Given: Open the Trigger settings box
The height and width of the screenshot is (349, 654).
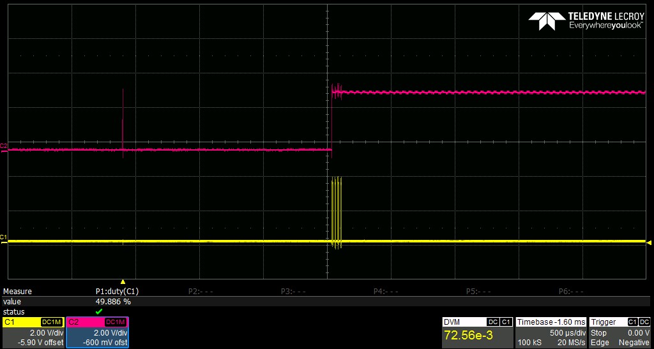Looking at the screenshot, I should [x=620, y=332].
